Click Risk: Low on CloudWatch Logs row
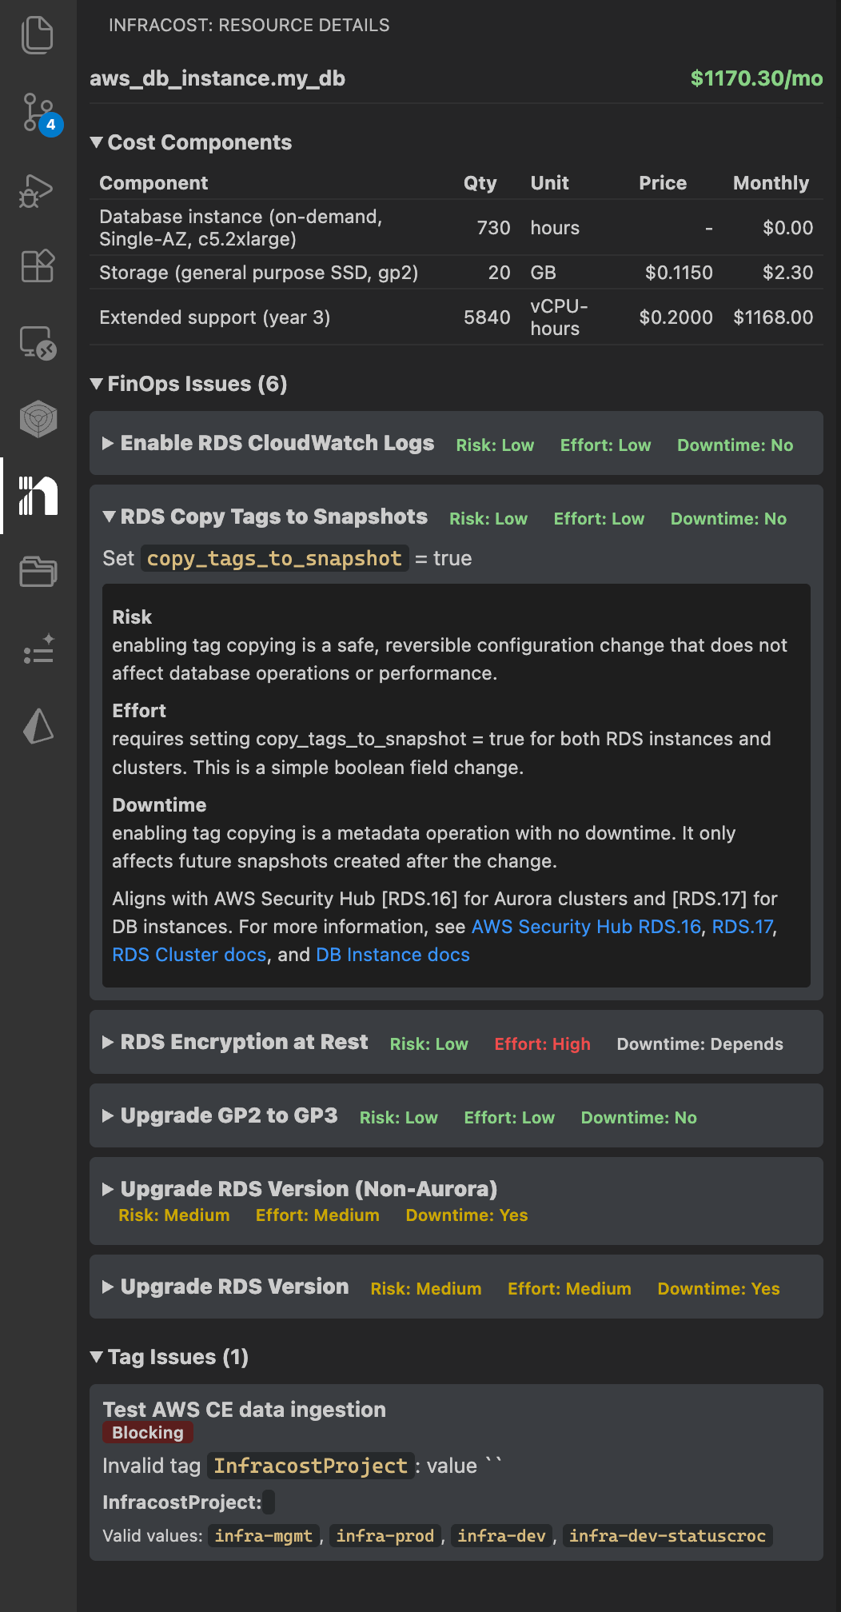Image resolution: width=841 pixels, height=1612 pixels. tap(495, 445)
